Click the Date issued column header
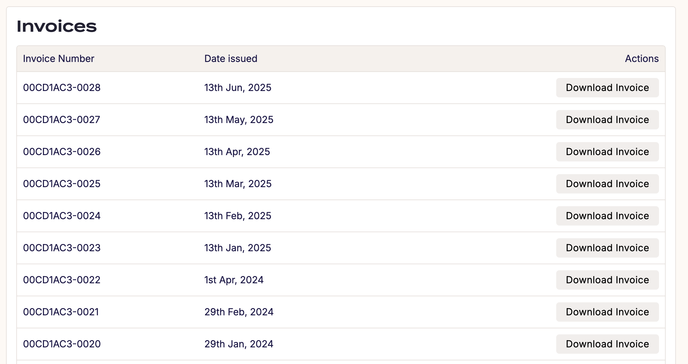Screen dimensions: 688x364 [x=231, y=59]
